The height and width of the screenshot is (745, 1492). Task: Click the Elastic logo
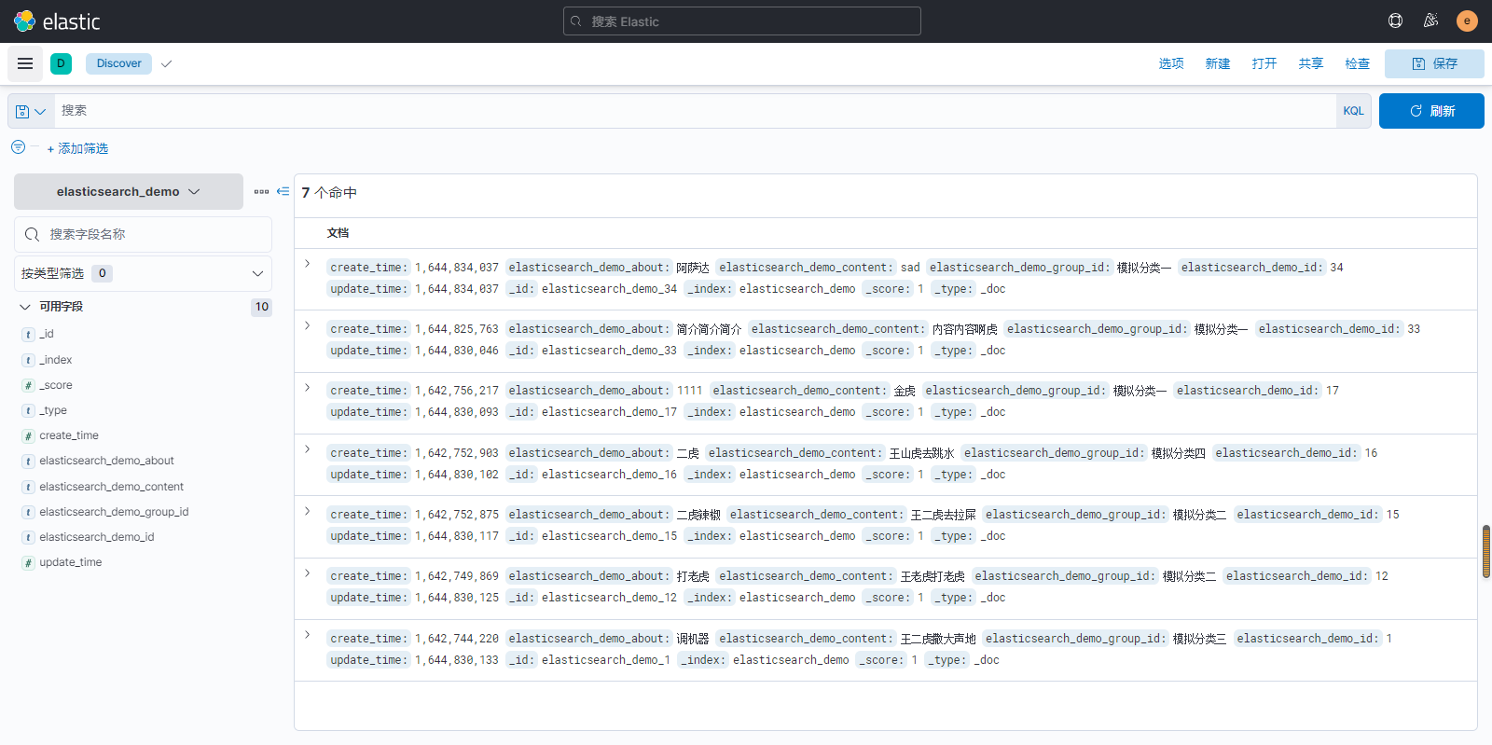point(56,21)
